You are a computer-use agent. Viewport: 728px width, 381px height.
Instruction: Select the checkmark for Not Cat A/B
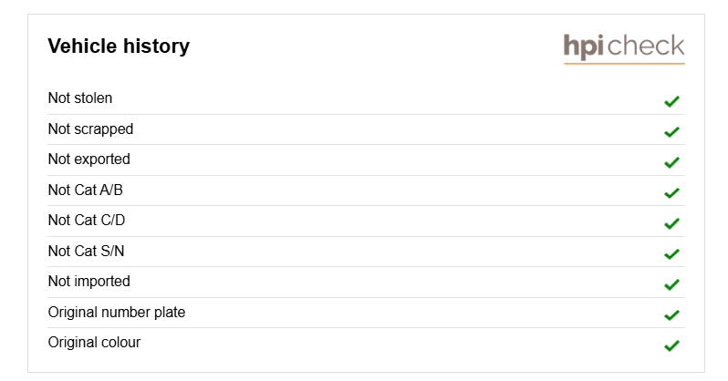pos(672,193)
